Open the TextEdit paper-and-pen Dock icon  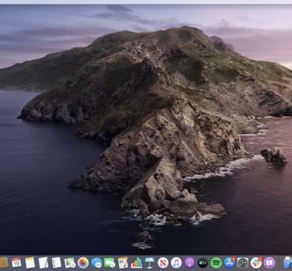pos(43,263)
